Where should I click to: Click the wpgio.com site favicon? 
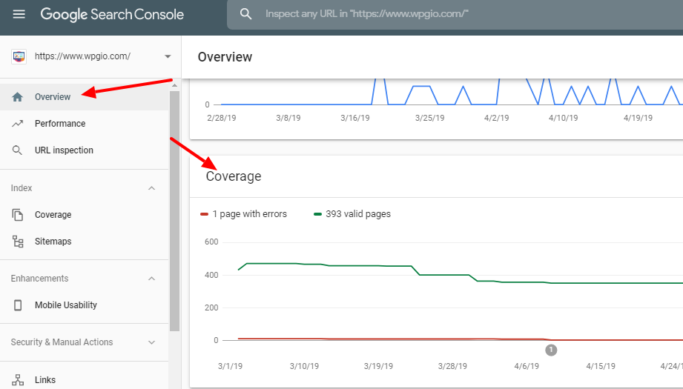click(19, 56)
